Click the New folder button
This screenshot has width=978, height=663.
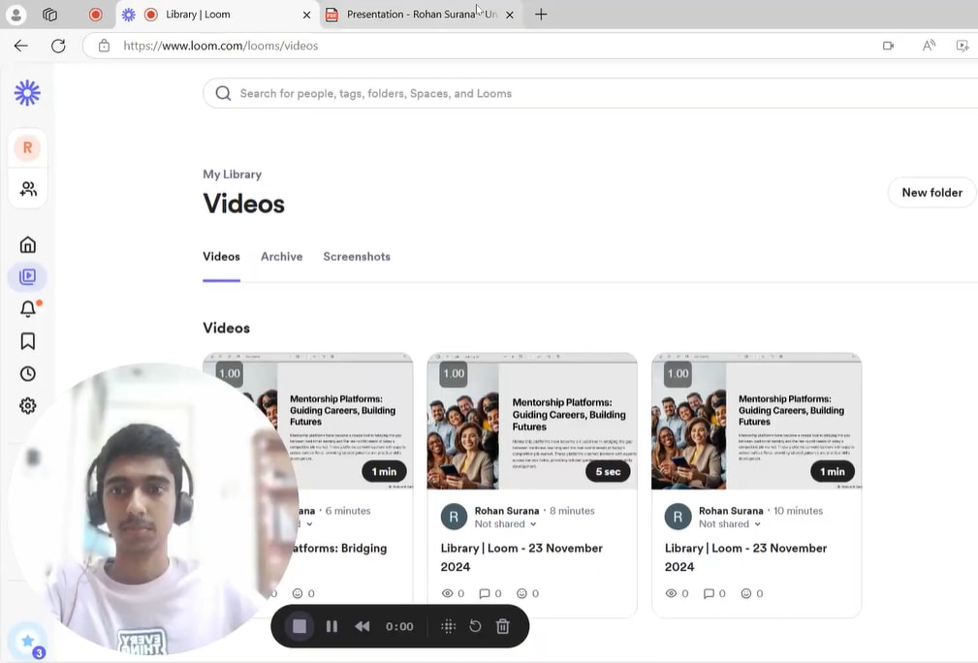click(931, 193)
